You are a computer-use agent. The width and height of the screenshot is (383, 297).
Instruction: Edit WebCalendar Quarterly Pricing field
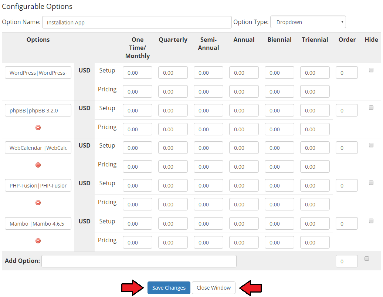pos(173,166)
